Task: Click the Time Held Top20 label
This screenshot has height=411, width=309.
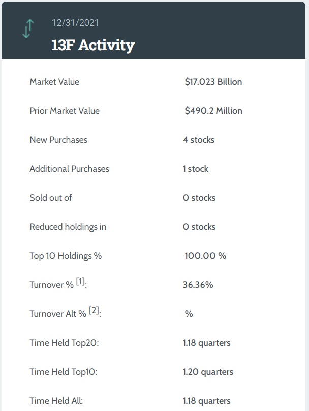Action: click(64, 343)
